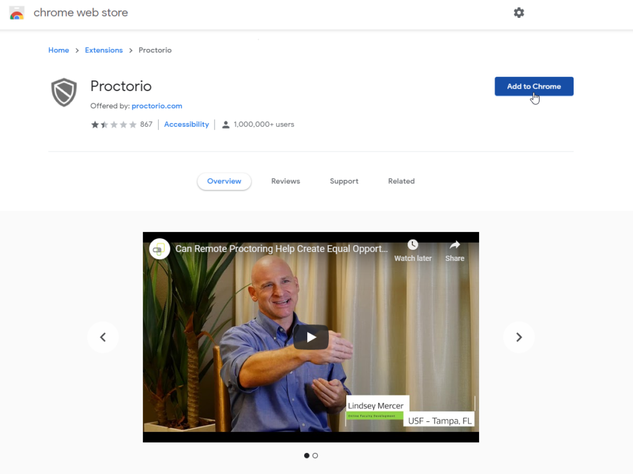This screenshot has width=633, height=474.
Task: Click the first star in the rating
Action: click(95, 124)
